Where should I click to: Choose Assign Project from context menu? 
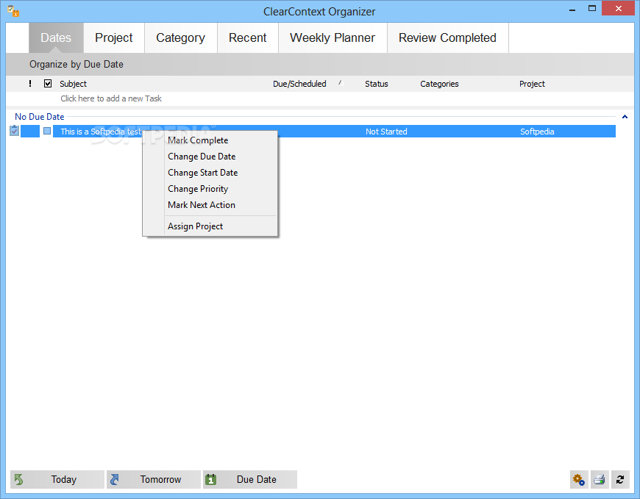coord(210,226)
